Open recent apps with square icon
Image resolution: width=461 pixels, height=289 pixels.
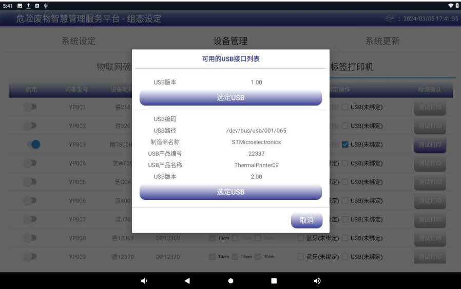coord(274,281)
